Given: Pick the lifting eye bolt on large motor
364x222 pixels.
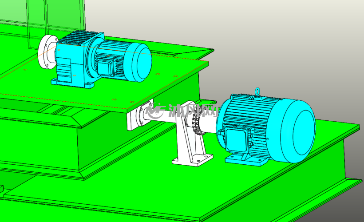Looking at the screenshot, I should 257,91.
